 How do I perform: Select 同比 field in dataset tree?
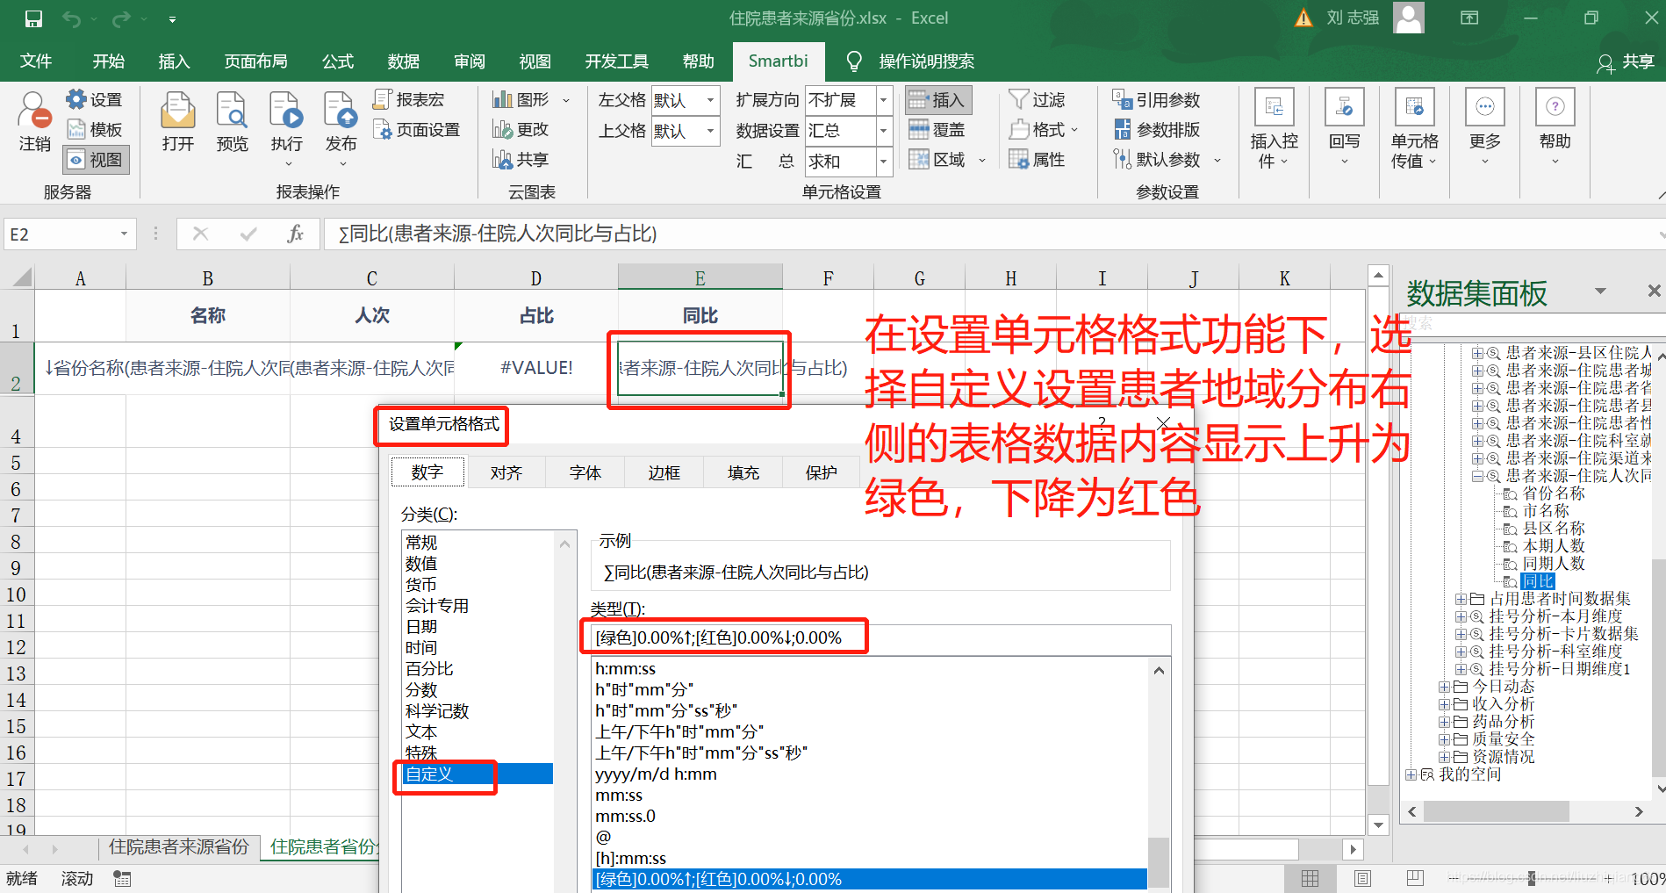(1538, 581)
